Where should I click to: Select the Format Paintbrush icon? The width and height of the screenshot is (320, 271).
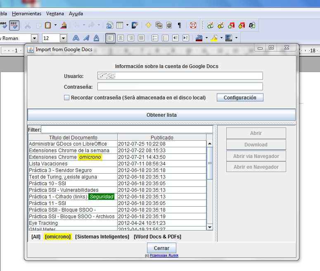coord(64,25)
